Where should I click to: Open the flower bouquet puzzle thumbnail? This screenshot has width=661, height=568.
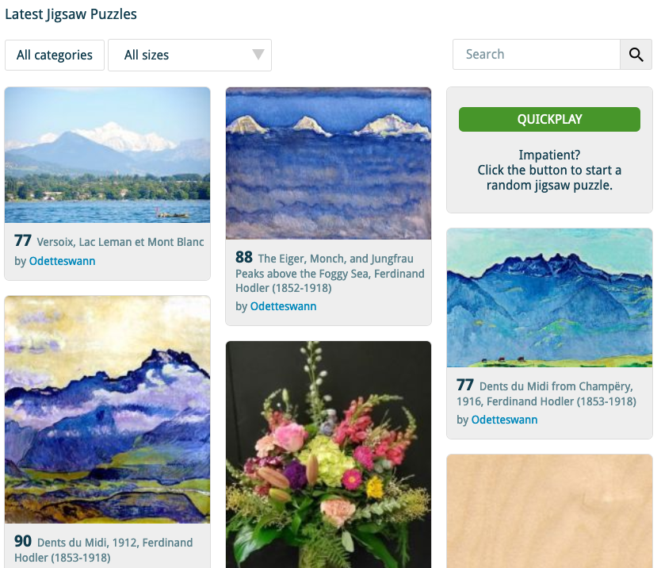click(x=328, y=455)
